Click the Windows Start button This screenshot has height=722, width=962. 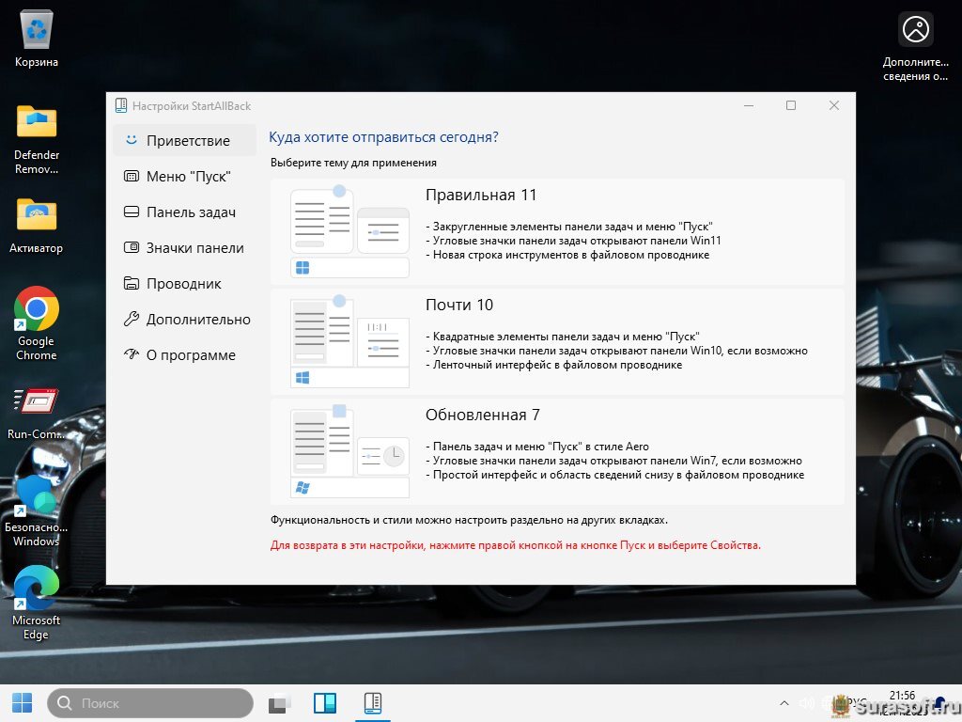click(22, 703)
